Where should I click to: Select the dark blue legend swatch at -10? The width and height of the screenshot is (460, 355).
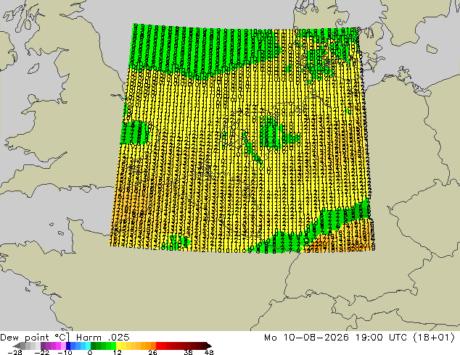[68, 346]
